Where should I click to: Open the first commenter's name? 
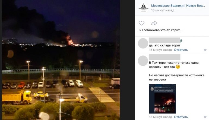coord(164,40)
